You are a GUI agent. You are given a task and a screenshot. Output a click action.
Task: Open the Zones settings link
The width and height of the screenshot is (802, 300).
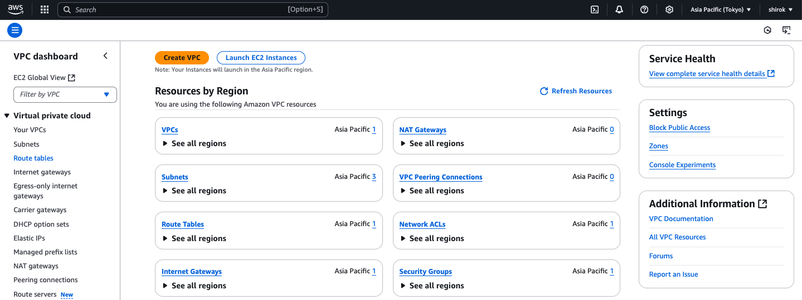659,146
